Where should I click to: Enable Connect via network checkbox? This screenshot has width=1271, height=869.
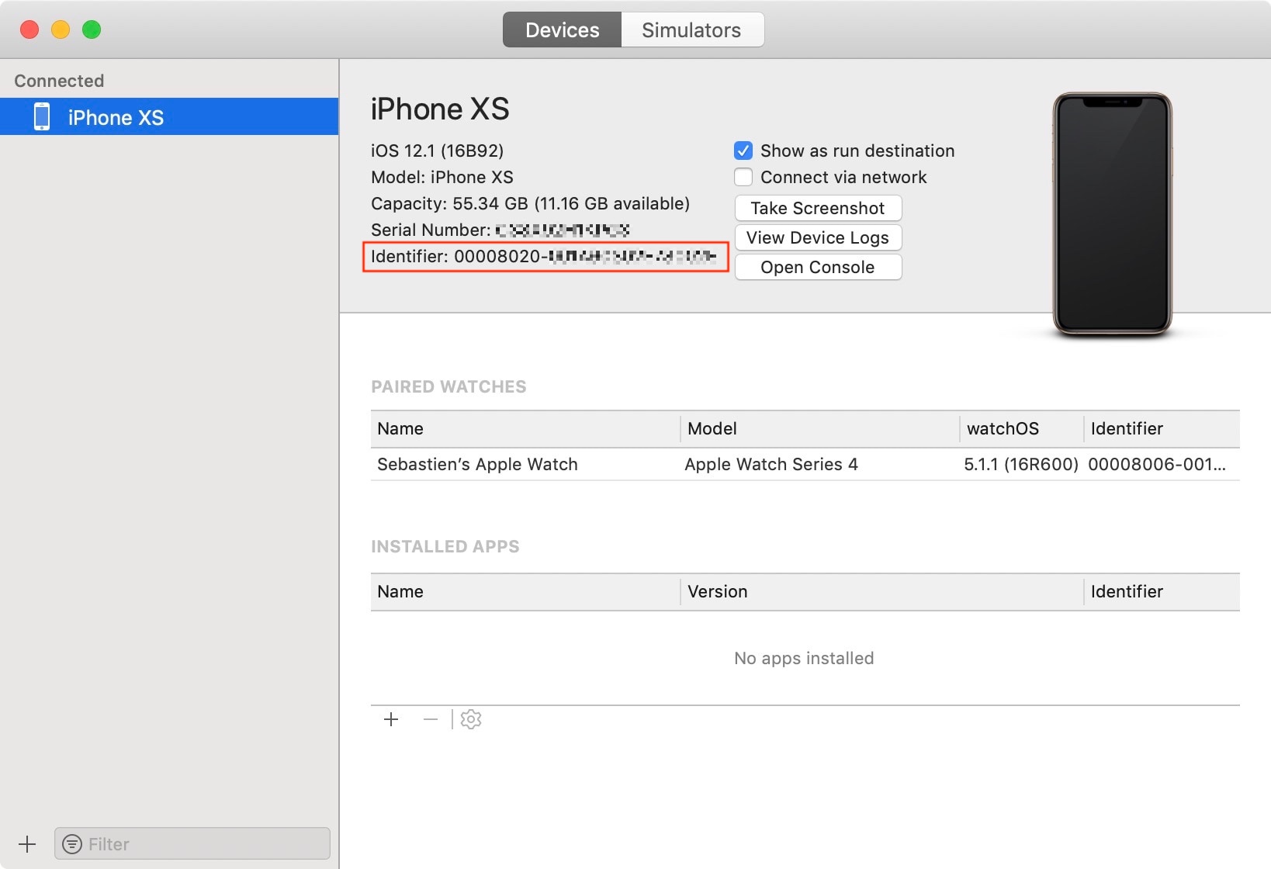[743, 177]
